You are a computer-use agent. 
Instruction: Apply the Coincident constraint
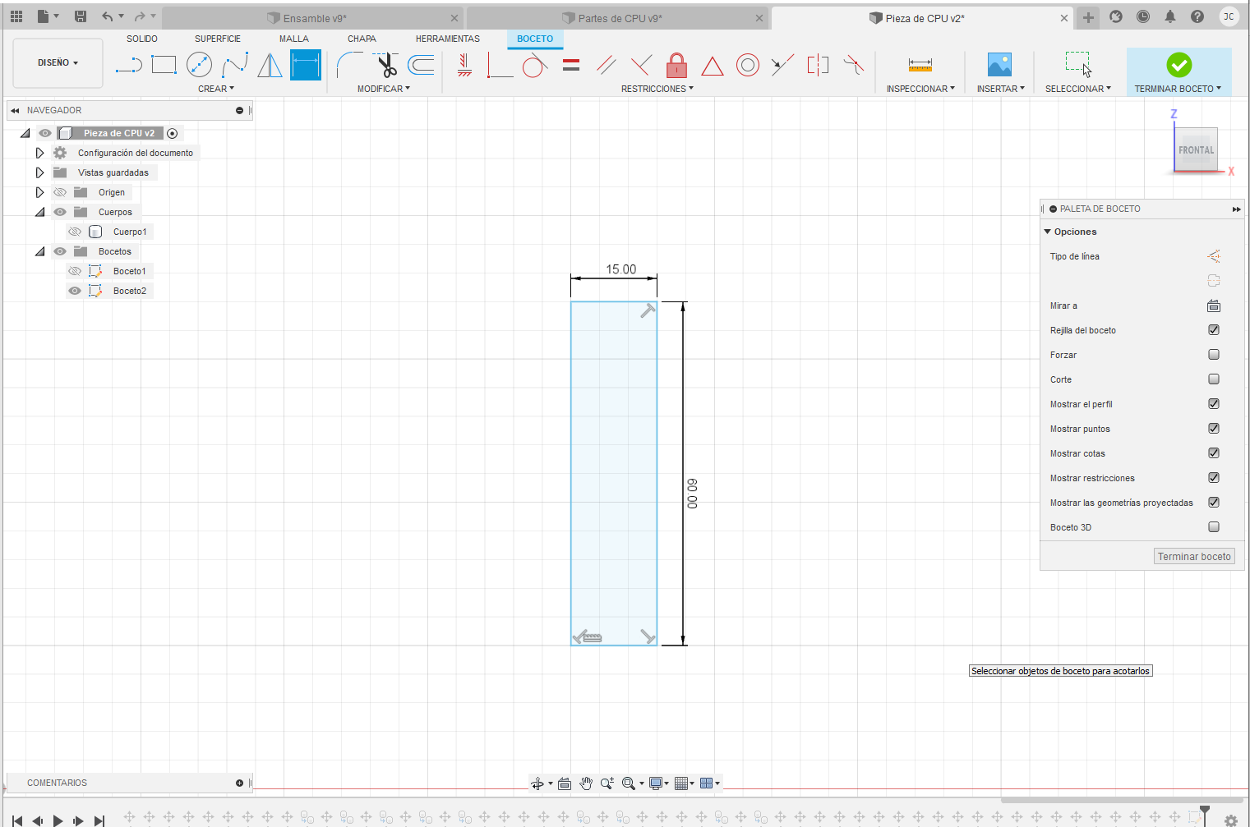pyautogui.click(x=500, y=65)
